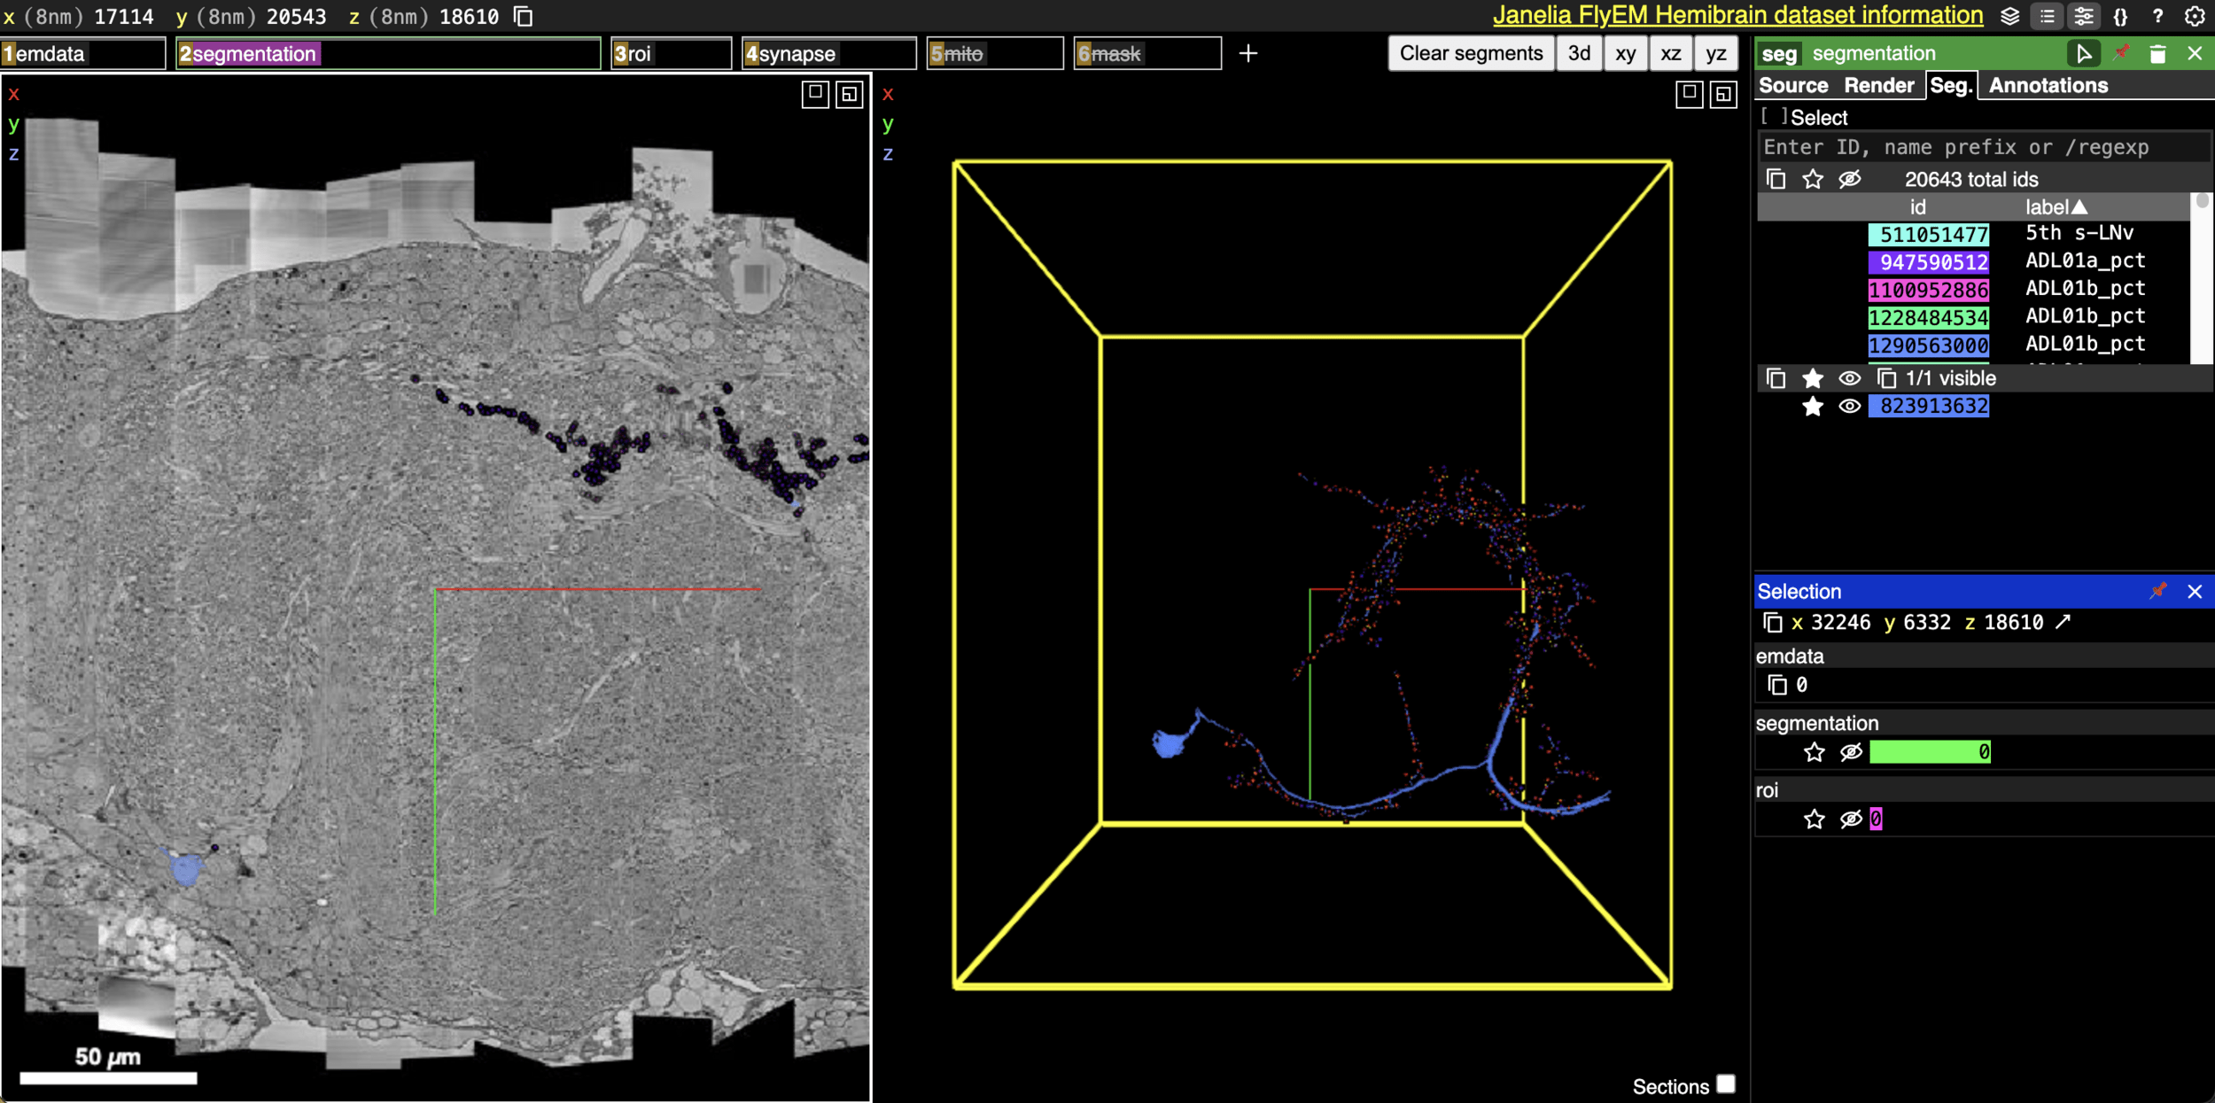The image size is (2215, 1103).
Task: Open the settings gear icon
Action: pyautogui.click(x=2195, y=16)
